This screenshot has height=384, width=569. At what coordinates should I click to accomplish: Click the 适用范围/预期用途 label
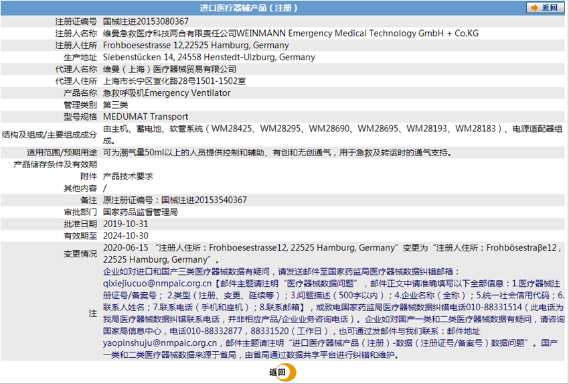(62, 153)
